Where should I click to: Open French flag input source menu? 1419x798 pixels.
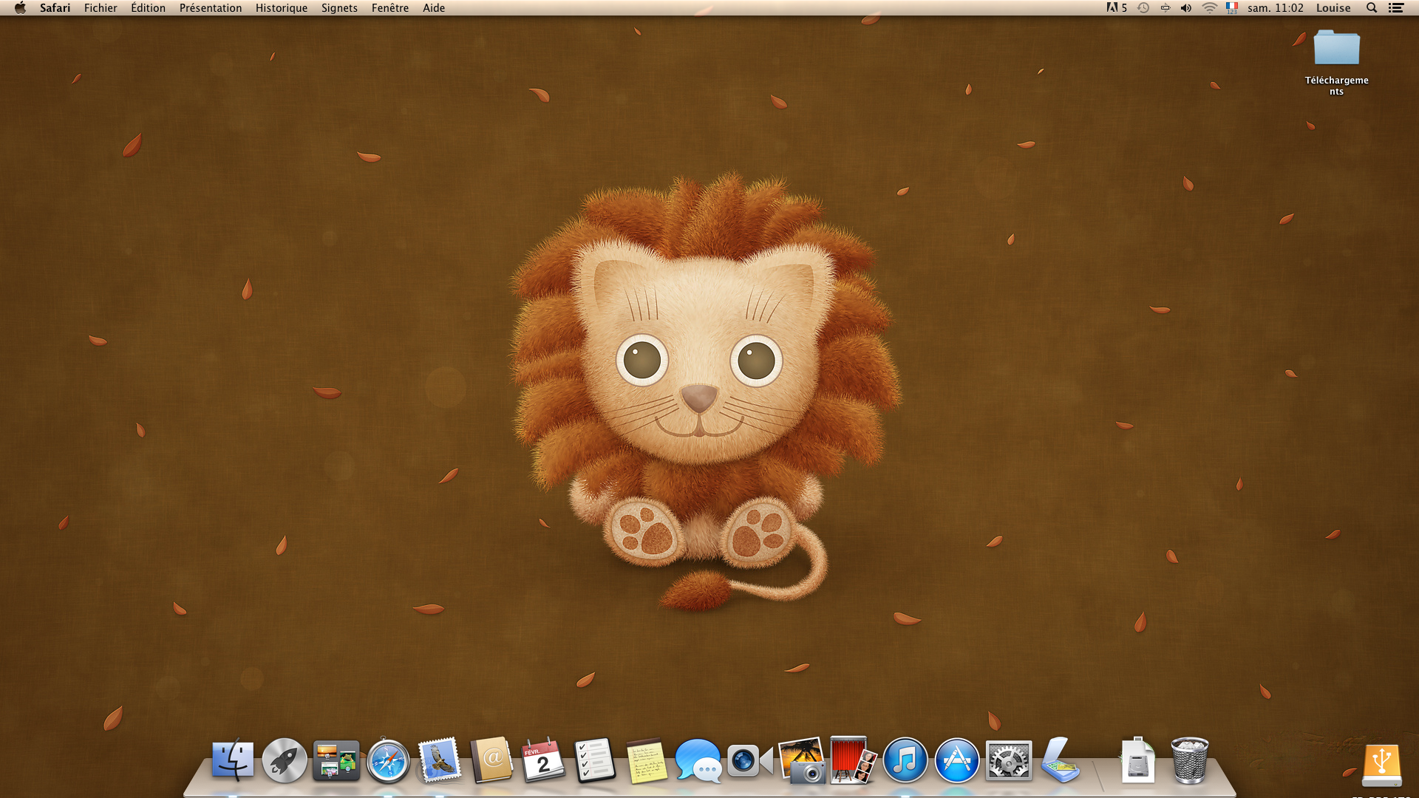1231,8
